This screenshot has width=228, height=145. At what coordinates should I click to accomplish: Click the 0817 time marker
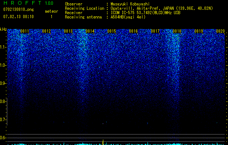[155, 31]
